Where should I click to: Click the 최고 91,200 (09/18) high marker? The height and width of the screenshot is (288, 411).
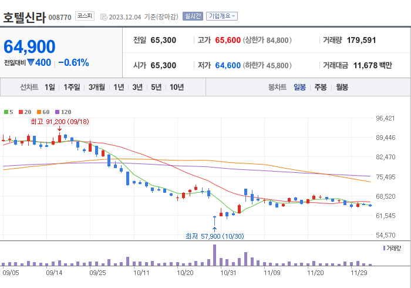point(60,122)
